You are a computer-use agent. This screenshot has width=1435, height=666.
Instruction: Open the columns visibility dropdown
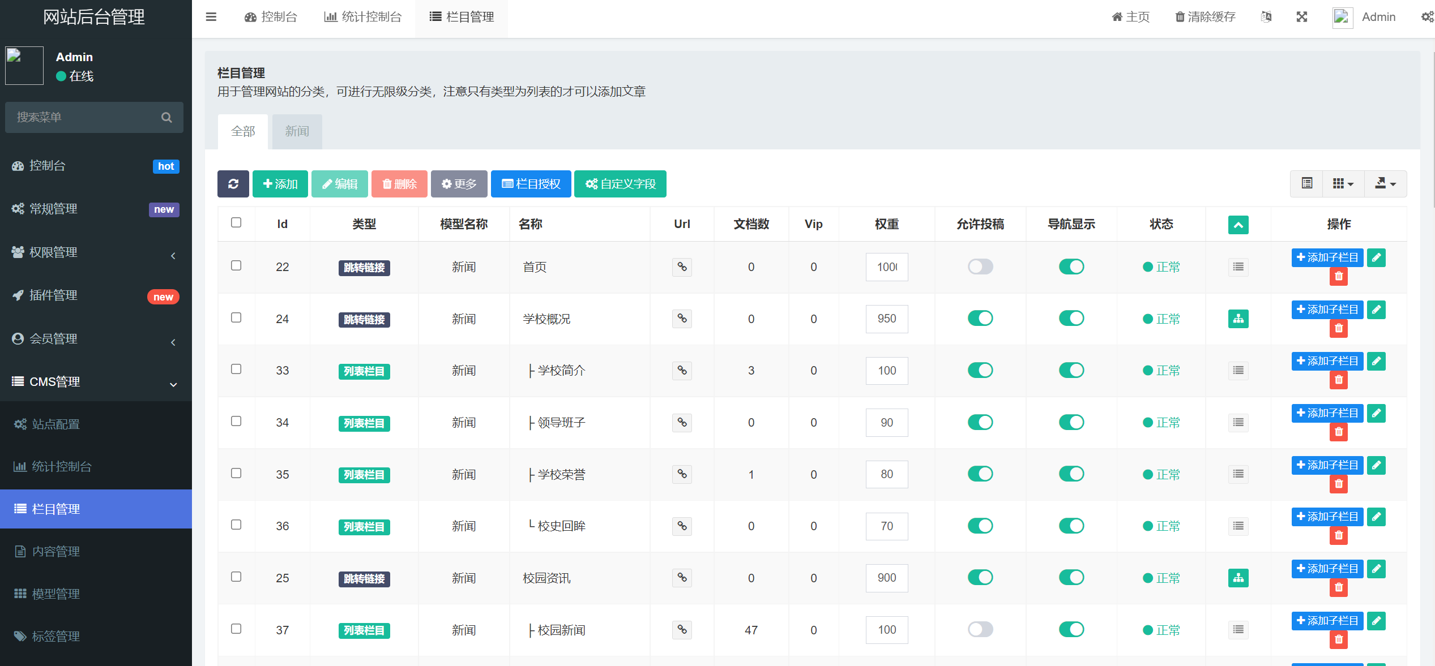[x=1343, y=183]
